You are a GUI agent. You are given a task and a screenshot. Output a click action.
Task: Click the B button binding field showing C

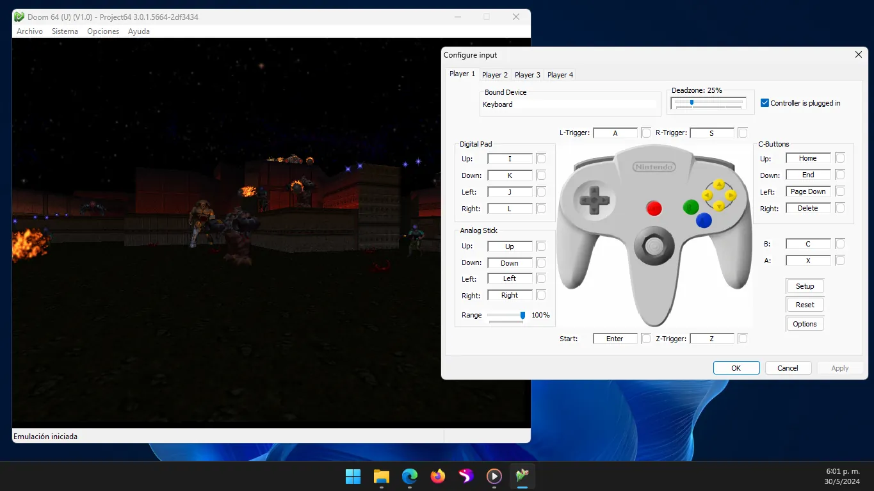click(808, 244)
